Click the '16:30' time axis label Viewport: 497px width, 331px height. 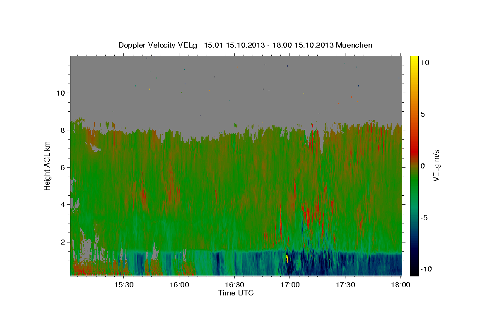pyautogui.click(x=235, y=285)
